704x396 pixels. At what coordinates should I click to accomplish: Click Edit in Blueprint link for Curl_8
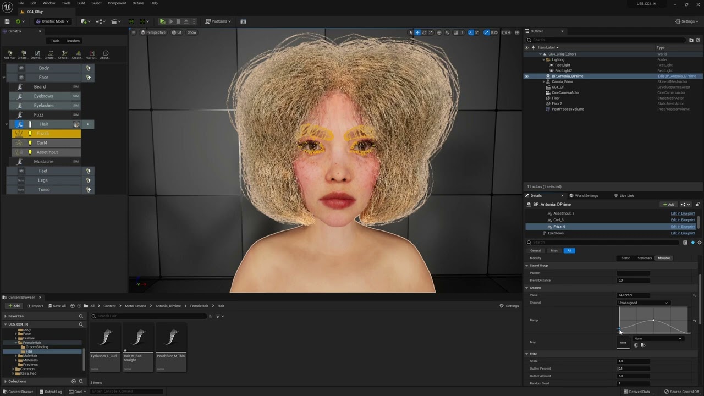(683, 220)
